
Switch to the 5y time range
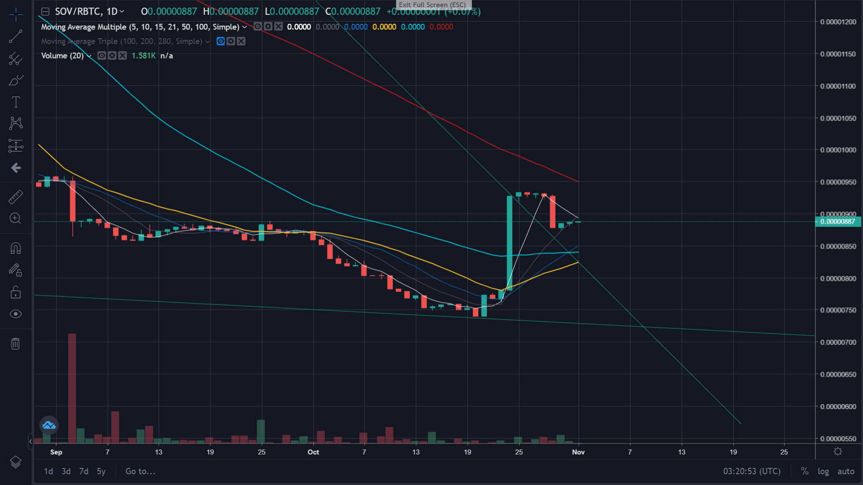tap(101, 471)
